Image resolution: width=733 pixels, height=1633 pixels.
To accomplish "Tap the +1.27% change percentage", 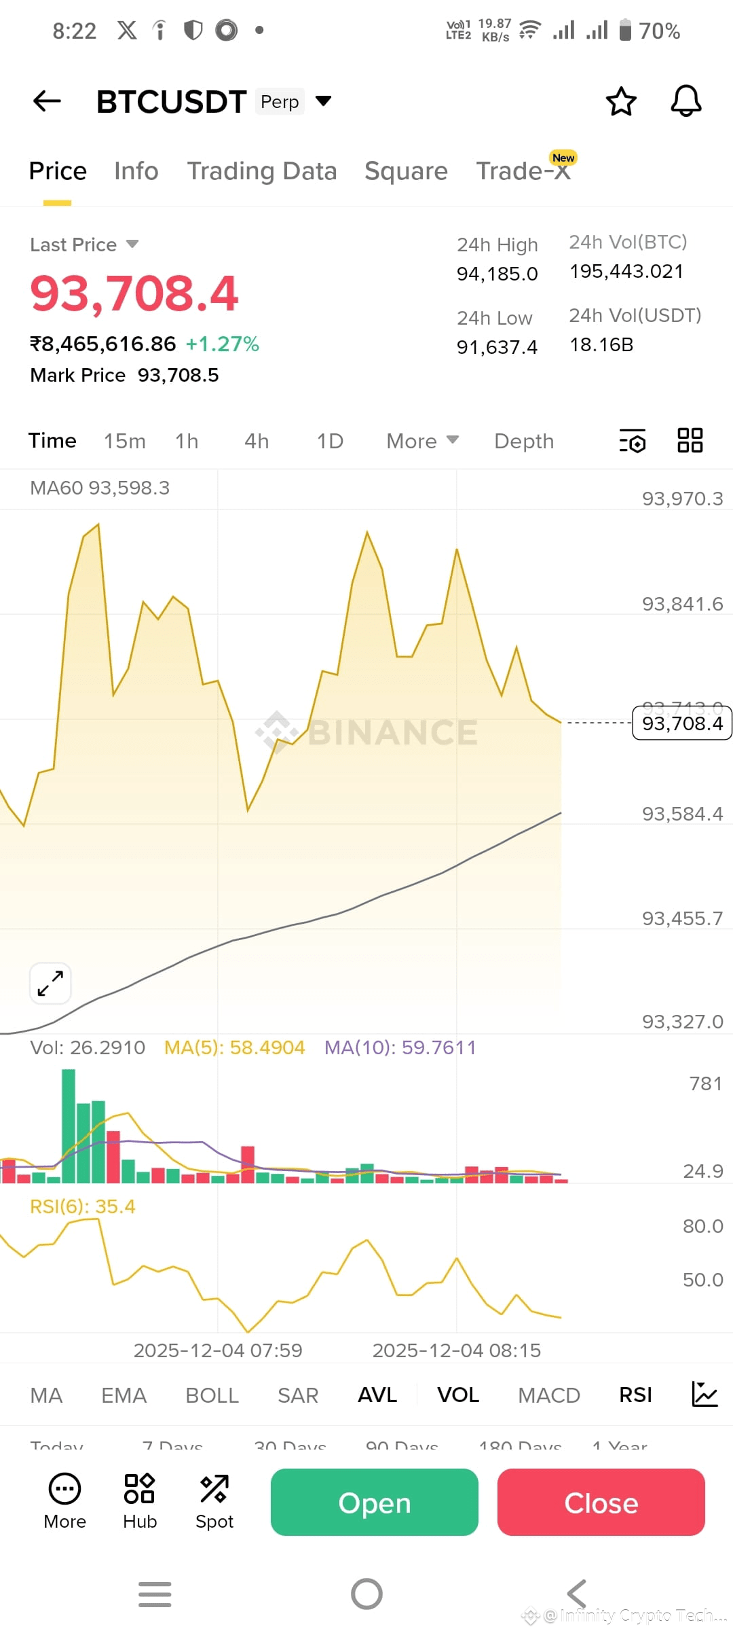I will pyautogui.click(x=223, y=344).
